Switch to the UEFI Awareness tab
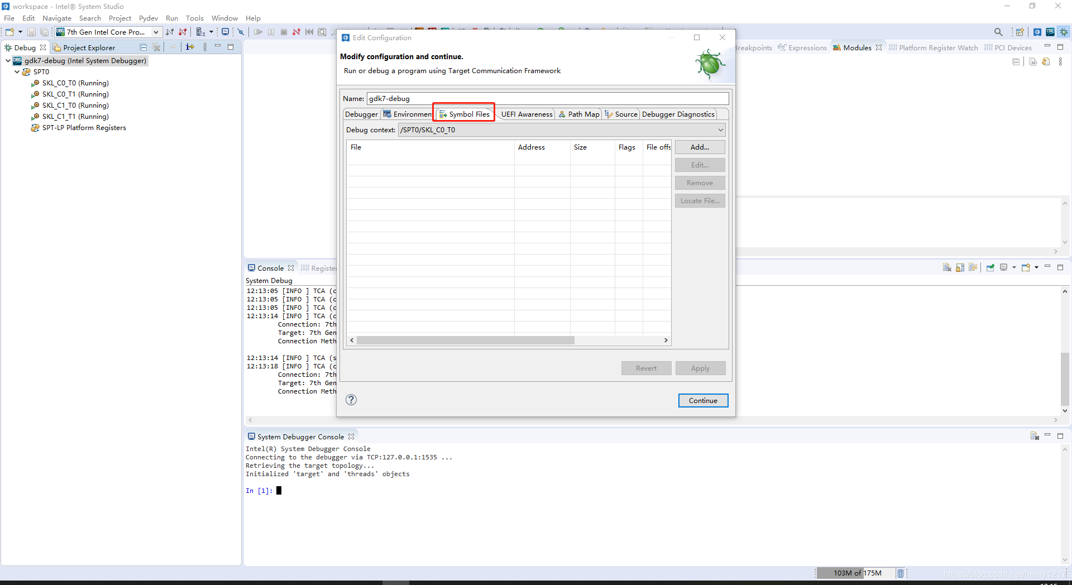The image size is (1072, 585). 527,114
